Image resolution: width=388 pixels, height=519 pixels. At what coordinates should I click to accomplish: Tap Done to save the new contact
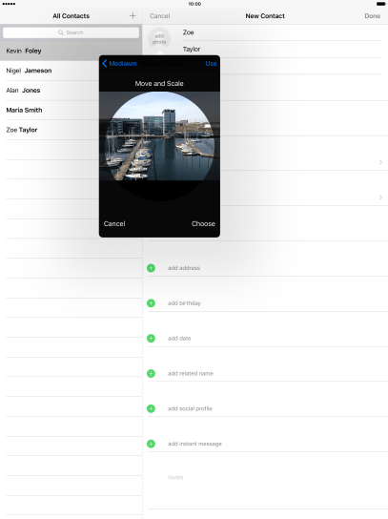click(x=372, y=16)
